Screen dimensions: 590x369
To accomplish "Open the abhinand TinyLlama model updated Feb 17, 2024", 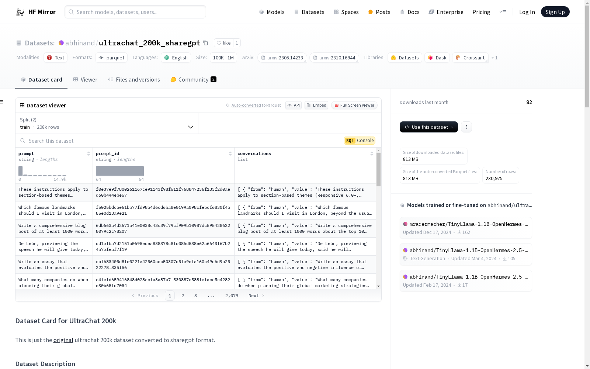I will pyautogui.click(x=466, y=281).
